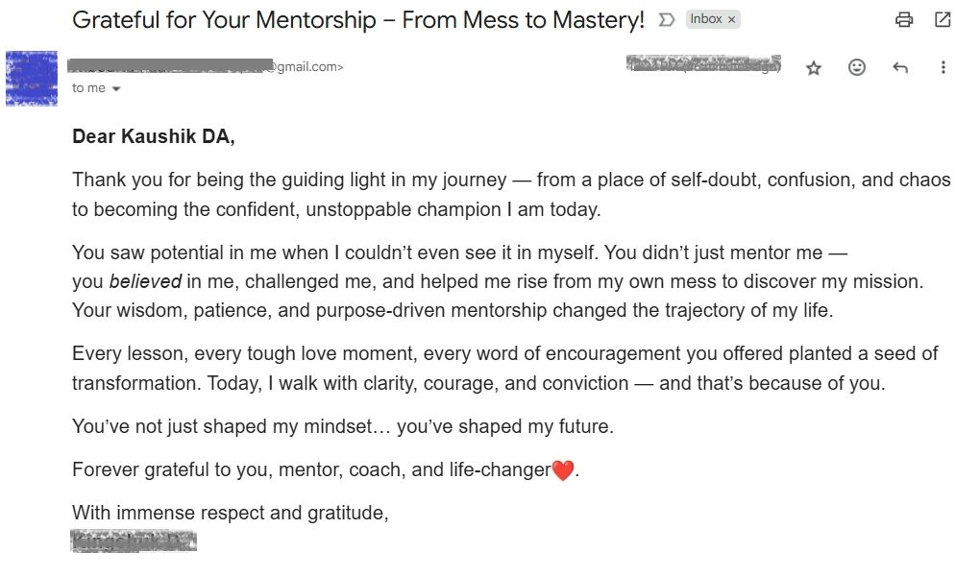Click the "Dear Kaushik DA," greeting
The height and width of the screenshot is (577, 955).
(154, 136)
